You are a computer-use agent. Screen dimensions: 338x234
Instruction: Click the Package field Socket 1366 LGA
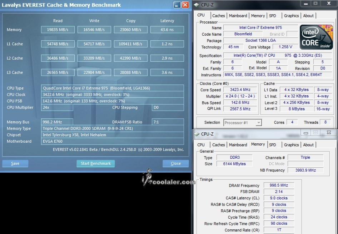pyautogui.click(x=260, y=40)
